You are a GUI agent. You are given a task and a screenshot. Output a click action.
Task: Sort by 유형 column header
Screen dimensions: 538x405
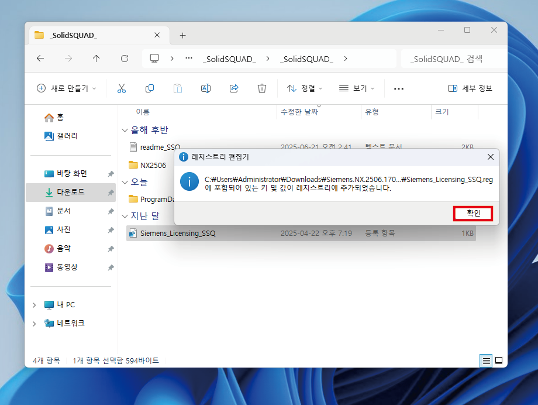coord(371,112)
